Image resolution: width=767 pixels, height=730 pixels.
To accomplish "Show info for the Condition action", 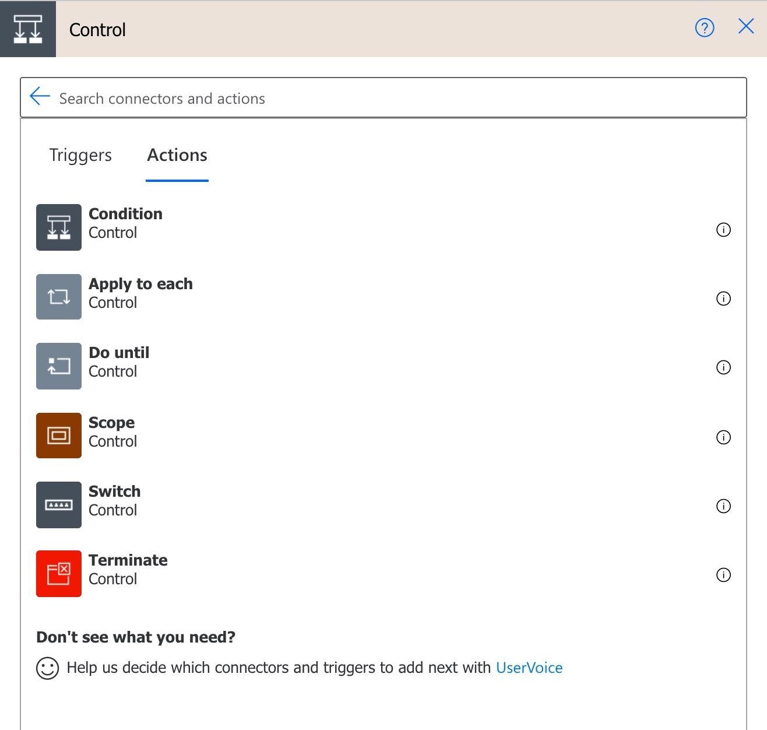I will point(723,230).
